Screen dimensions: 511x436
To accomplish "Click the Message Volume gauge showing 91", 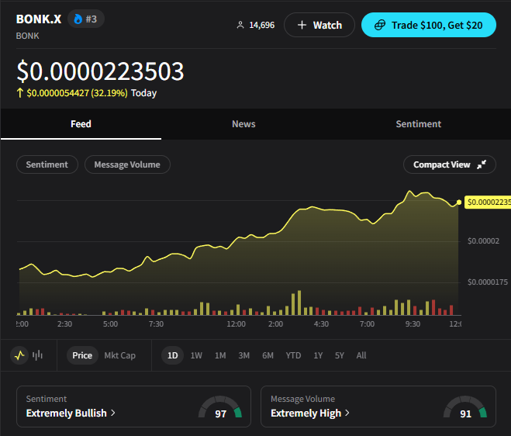I will tap(465, 407).
